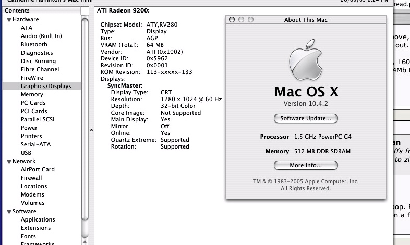The image size is (410, 245).
Task: Minimize the About This Mac window
Action: [241, 20]
